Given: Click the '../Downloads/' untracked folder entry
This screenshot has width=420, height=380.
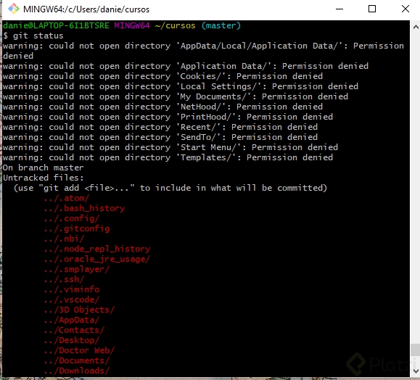Looking at the screenshot, I should tap(77, 371).
